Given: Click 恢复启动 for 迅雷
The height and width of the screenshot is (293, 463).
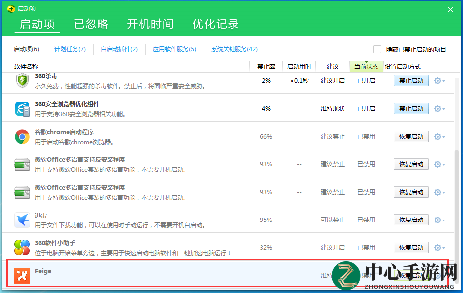Looking at the screenshot, I should point(411,220).
